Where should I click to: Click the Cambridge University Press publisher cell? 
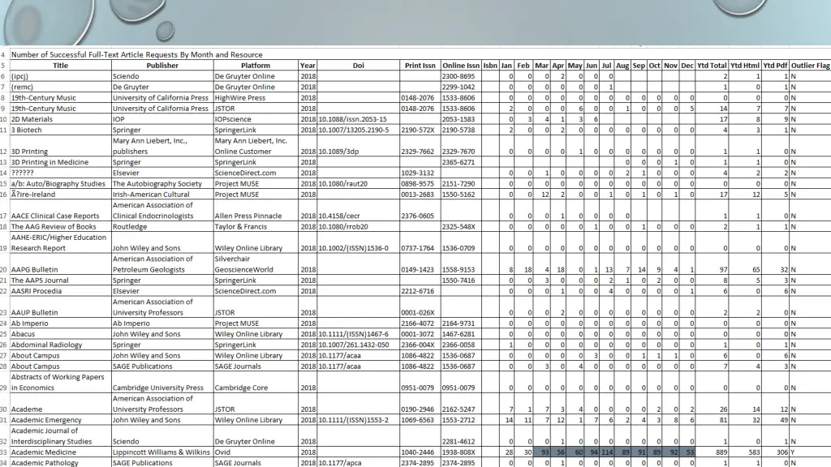162,383
